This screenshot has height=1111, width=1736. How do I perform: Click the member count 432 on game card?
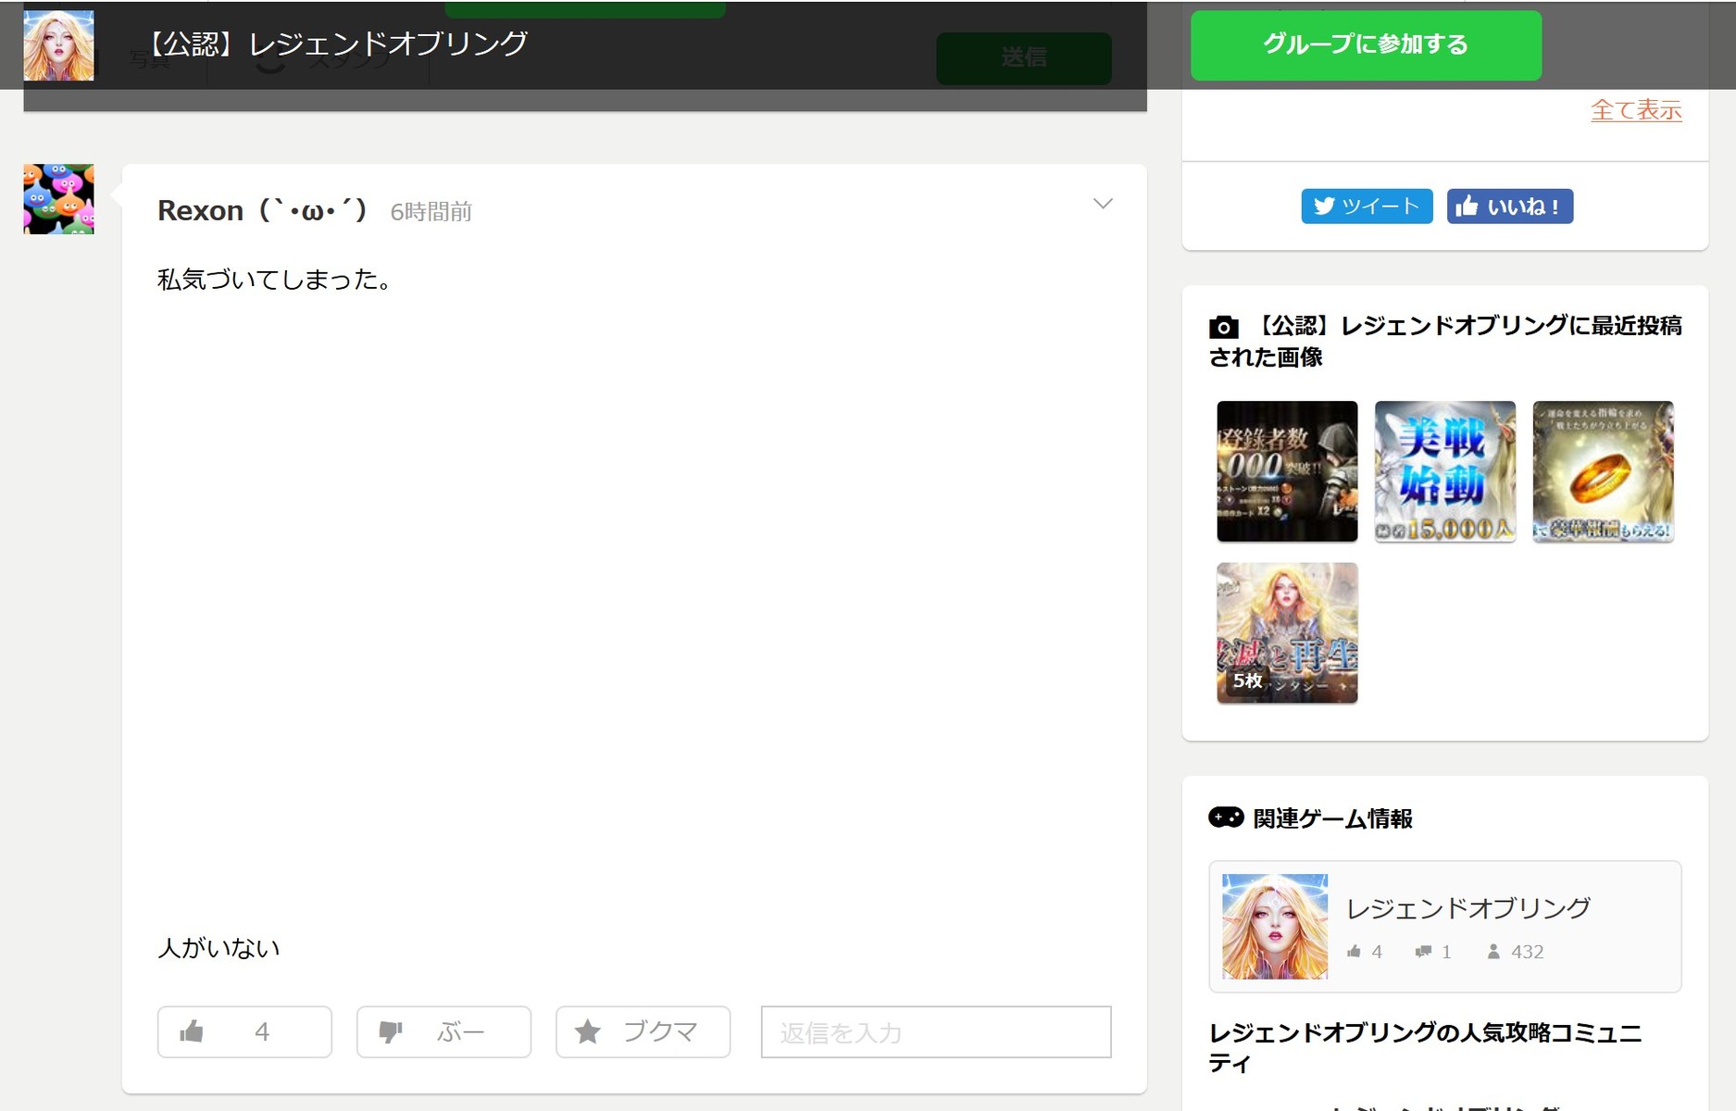[x=1516, y=952]
